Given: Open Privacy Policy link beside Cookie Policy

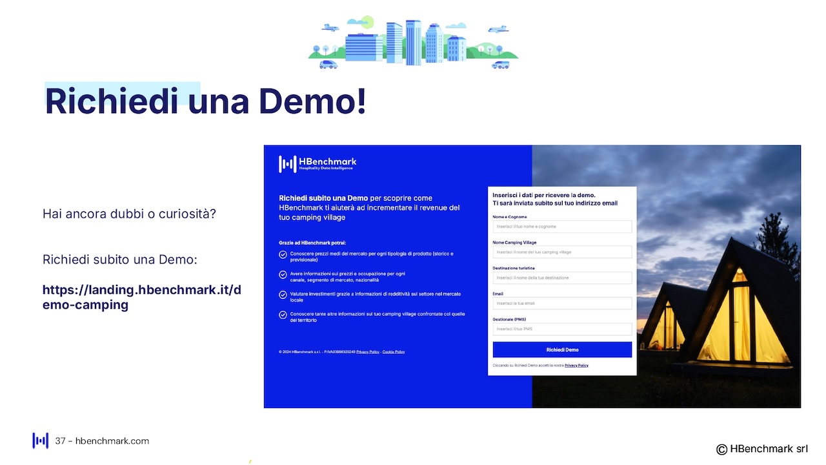Looking at the screenshot, I should coord(368,352).
